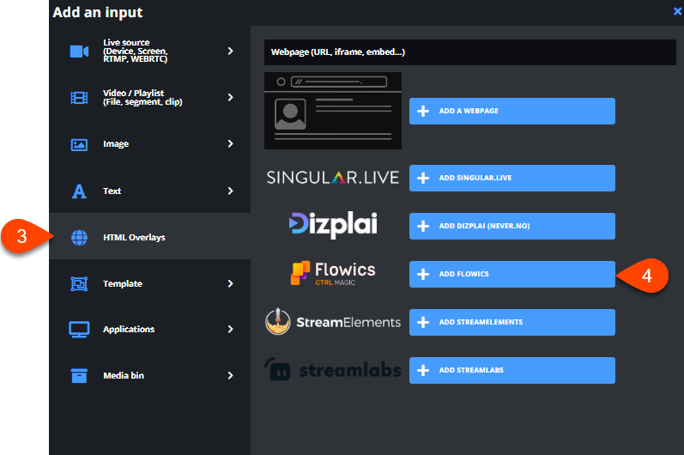This screenshot has width=684, height=455.
Task: Click the Add Streamlabs button
Action: pyautogui.click(x=512, y=370)
